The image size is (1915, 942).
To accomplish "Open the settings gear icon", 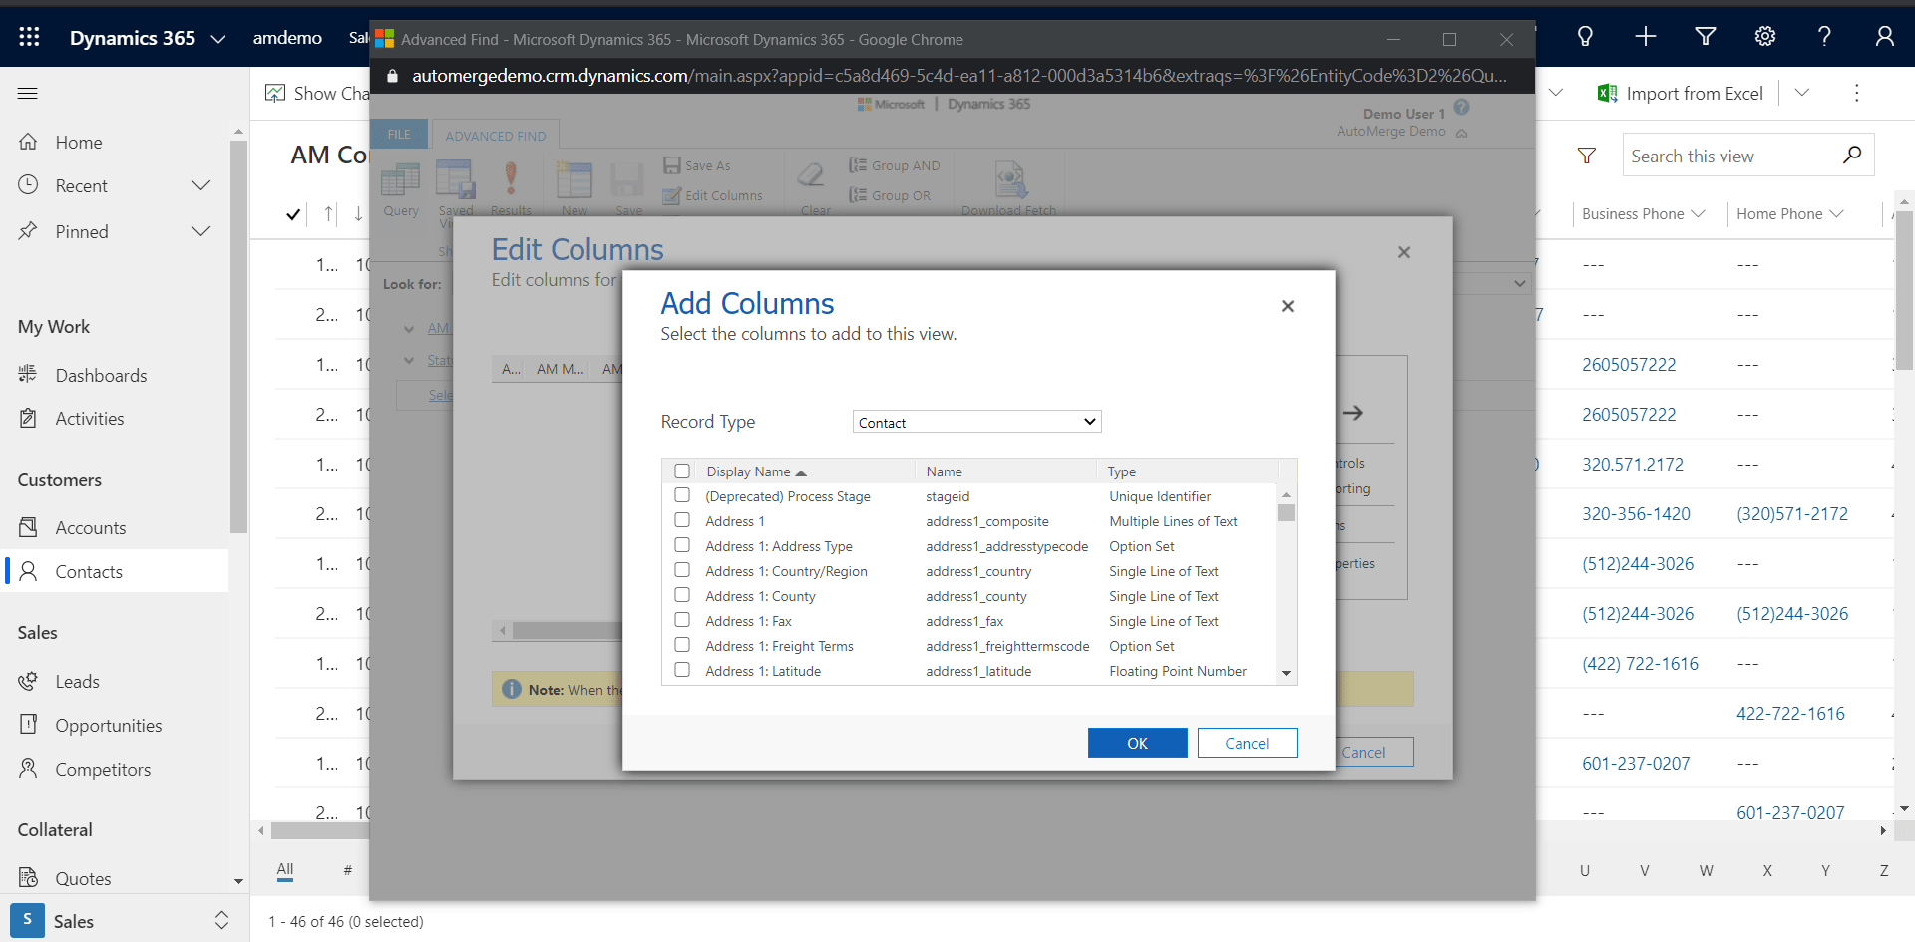I will point(1765,37).
